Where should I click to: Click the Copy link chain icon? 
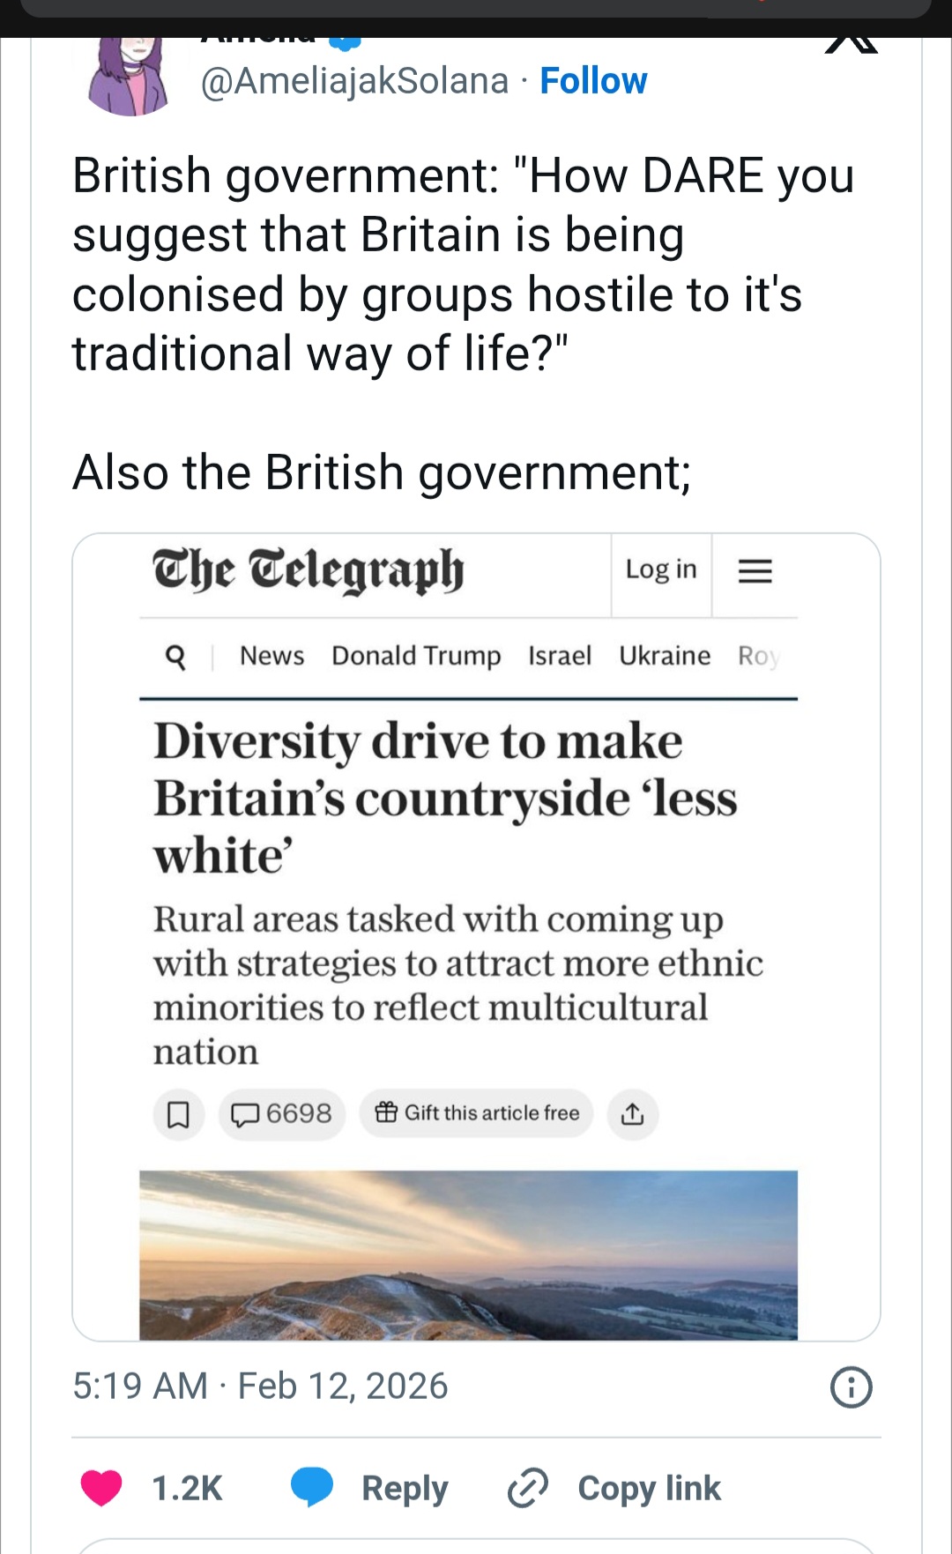(x=528, y=1488)
